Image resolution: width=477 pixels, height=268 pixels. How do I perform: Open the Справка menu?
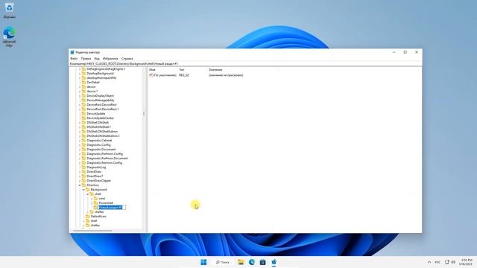127,58
